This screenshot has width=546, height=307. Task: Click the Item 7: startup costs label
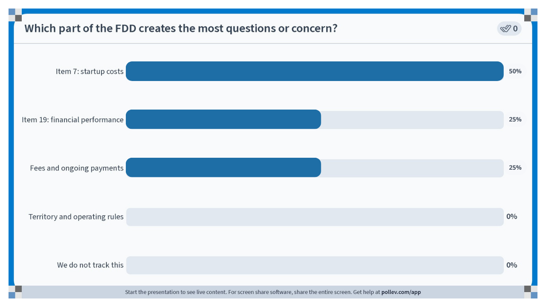click(x=90, y=71)
